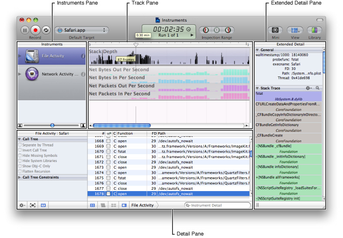Collapse the General section in Extended Detail

257,50
